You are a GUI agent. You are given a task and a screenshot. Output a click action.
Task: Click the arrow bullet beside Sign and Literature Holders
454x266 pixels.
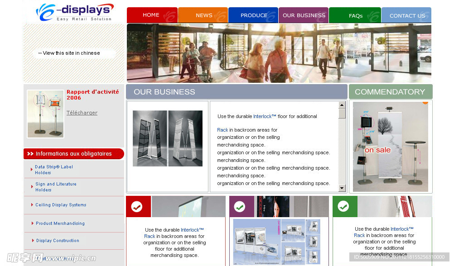coord(32,186)
